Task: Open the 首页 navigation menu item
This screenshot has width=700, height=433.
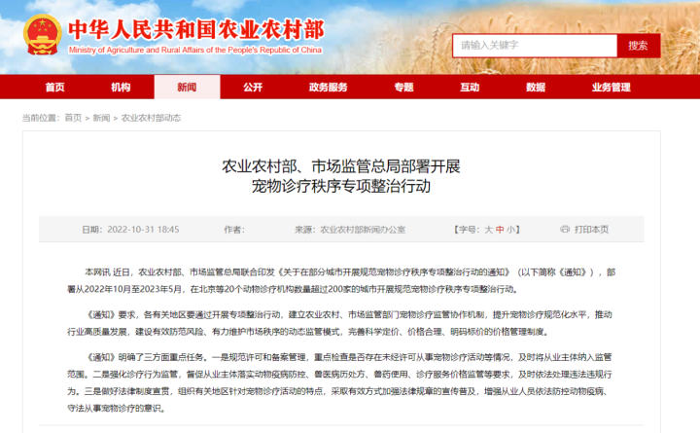Action: (x=54, y=88)
